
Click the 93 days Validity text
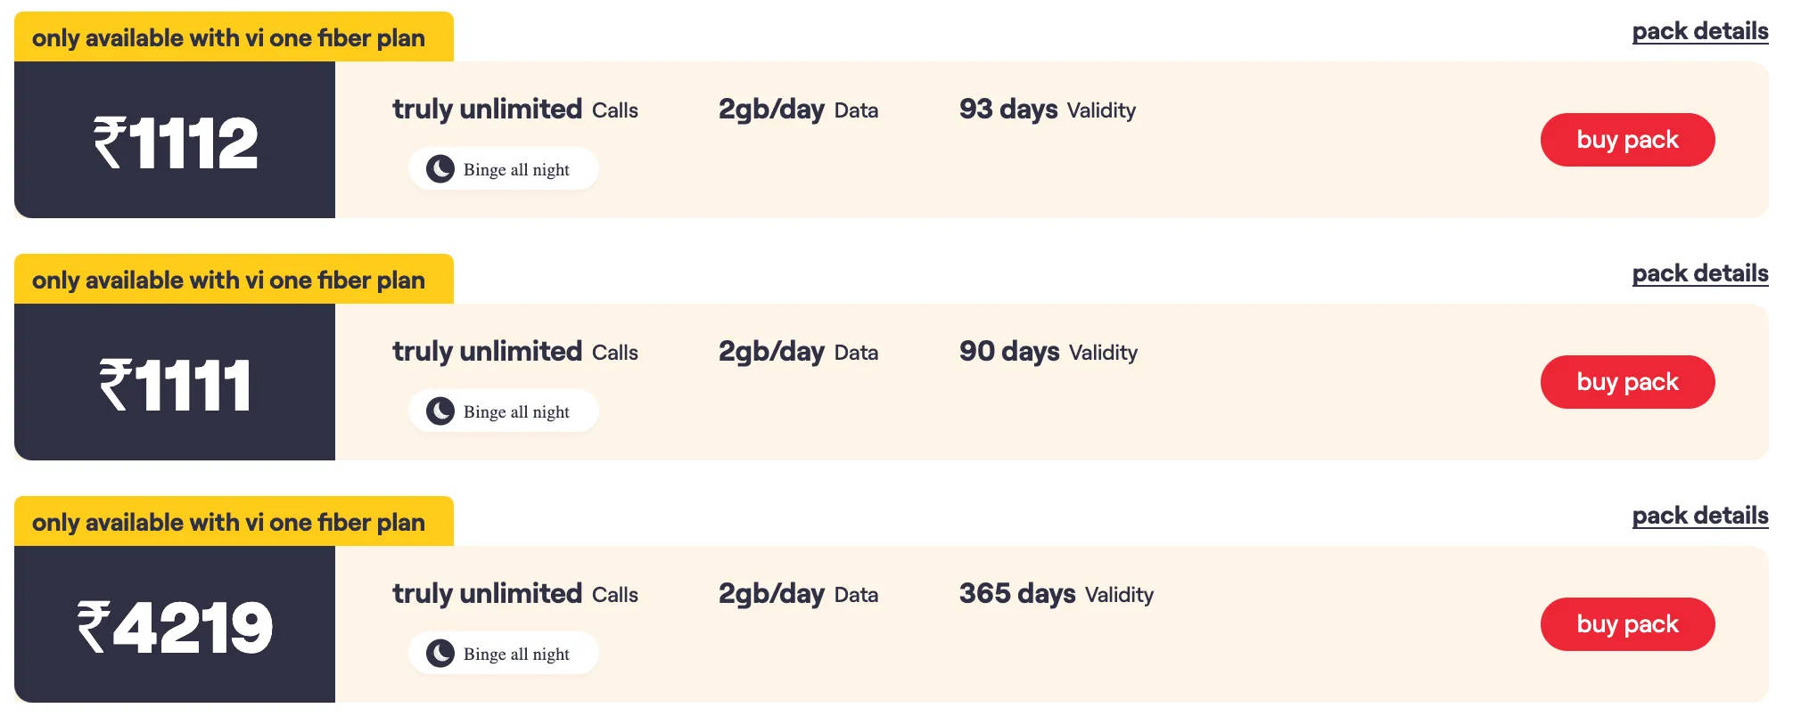click(x=1047, y=110)
